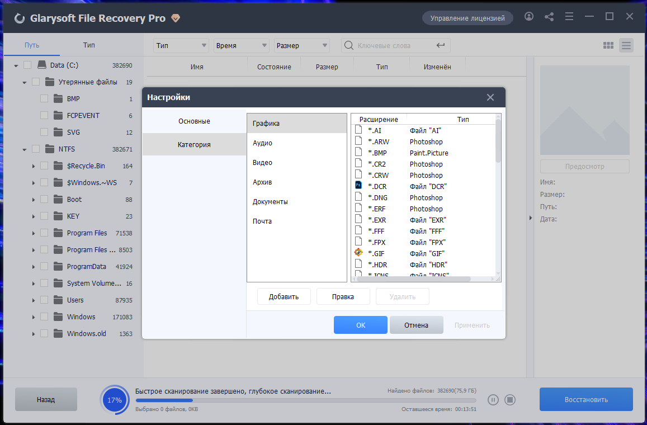
Task: Click the Users folder icon
Action: coord(58,300)
